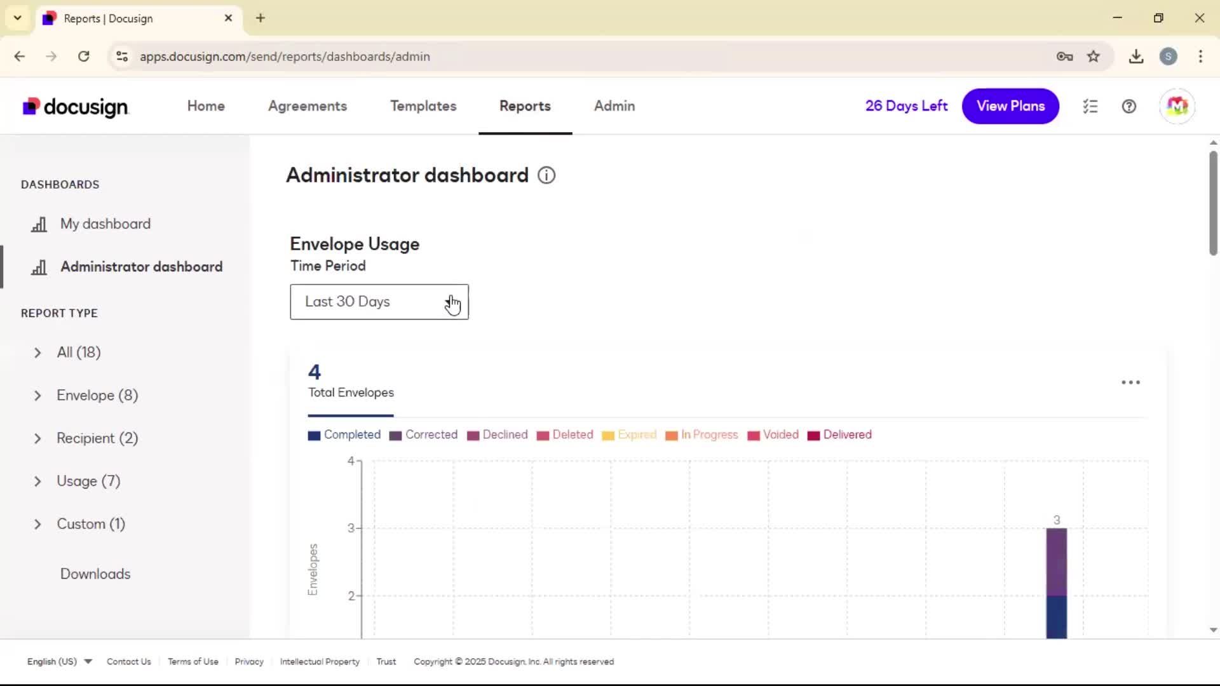Click the scrollbar down arrow
This screenshot has width=1220, height=686.
click(1213, 630)
